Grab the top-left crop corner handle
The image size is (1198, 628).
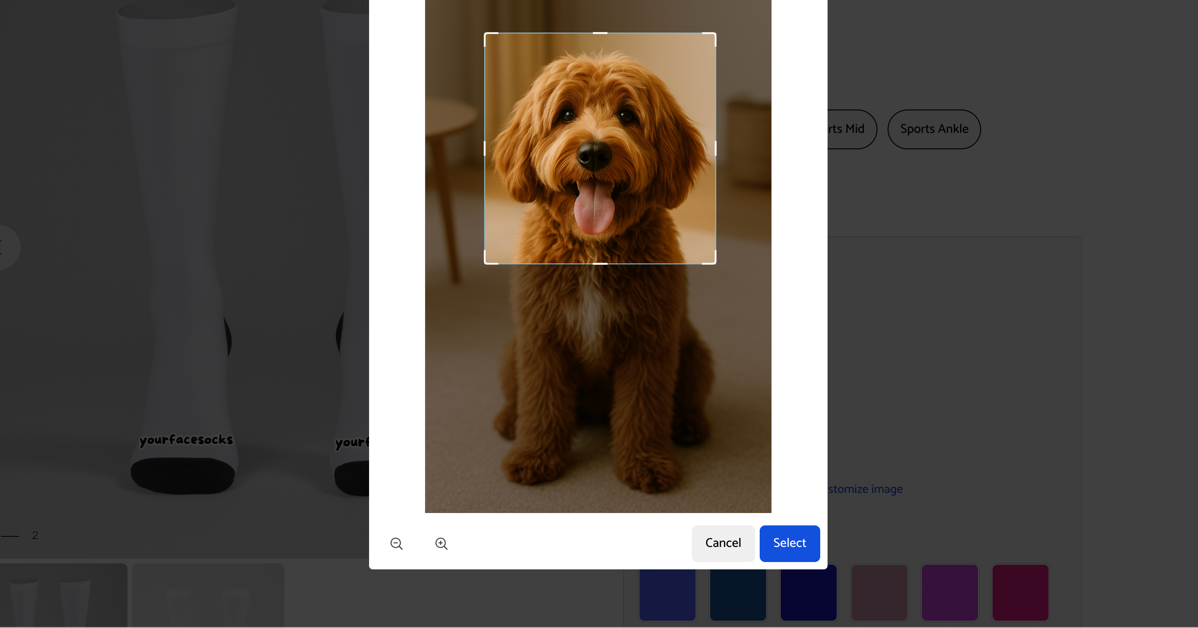(485, 33)
